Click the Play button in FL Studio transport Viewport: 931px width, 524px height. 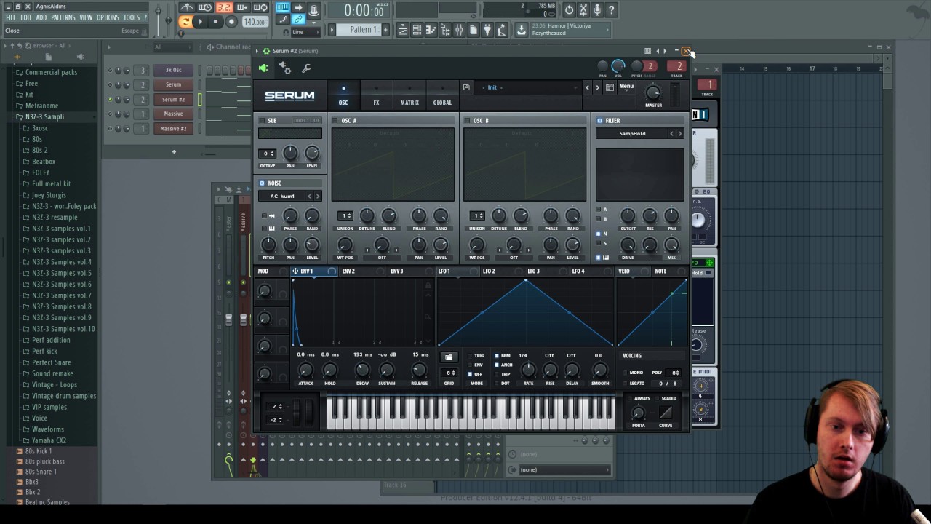200,22
